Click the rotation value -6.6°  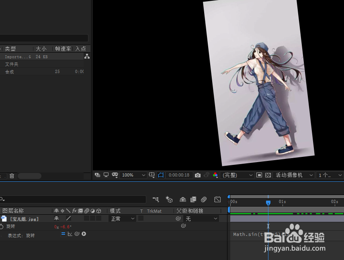coord(66,227)
